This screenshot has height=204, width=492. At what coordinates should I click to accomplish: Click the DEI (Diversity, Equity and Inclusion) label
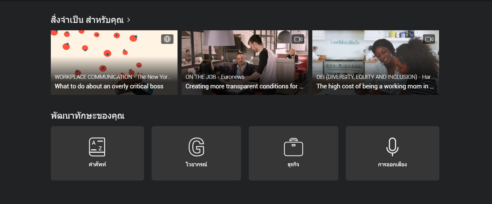click(x=375, y=77)
